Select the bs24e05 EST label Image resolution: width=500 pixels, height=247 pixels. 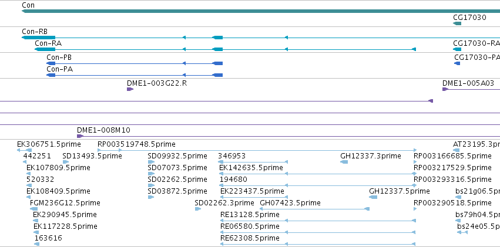478,226
